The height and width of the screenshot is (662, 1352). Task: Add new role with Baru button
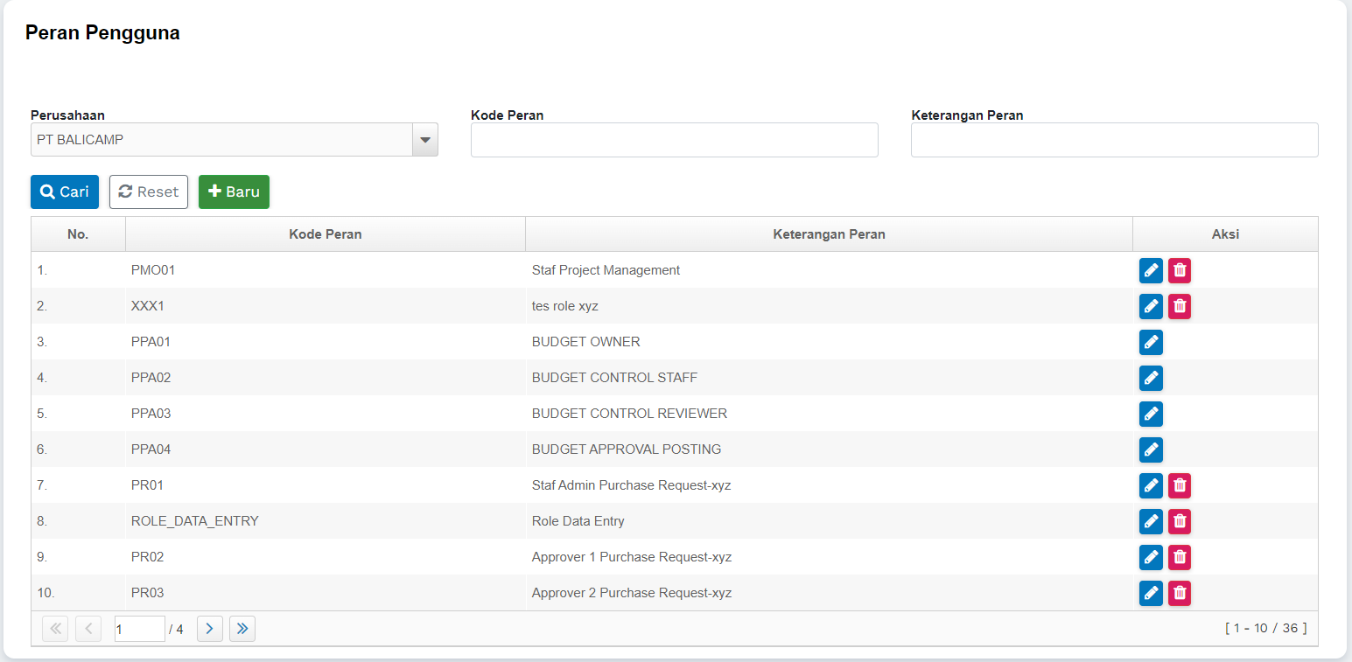point(234,192)
